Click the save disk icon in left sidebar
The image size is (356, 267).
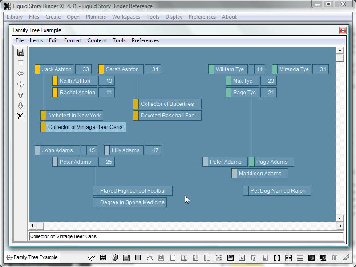20,52
